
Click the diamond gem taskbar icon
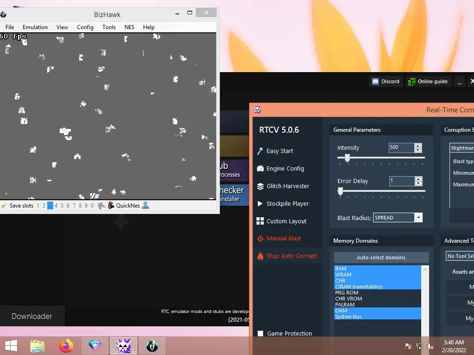tap(94, 346)
